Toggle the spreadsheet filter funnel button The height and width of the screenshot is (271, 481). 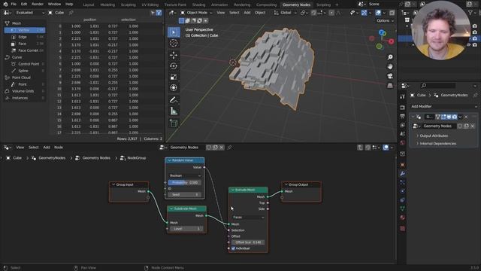[159, 13]
